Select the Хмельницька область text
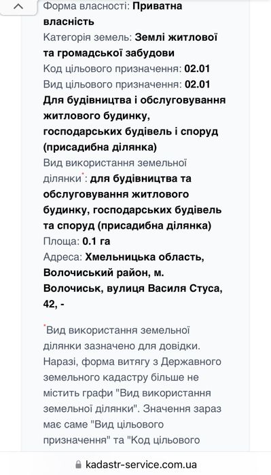This screenshot has height=475, width=271. pos(145,257)
